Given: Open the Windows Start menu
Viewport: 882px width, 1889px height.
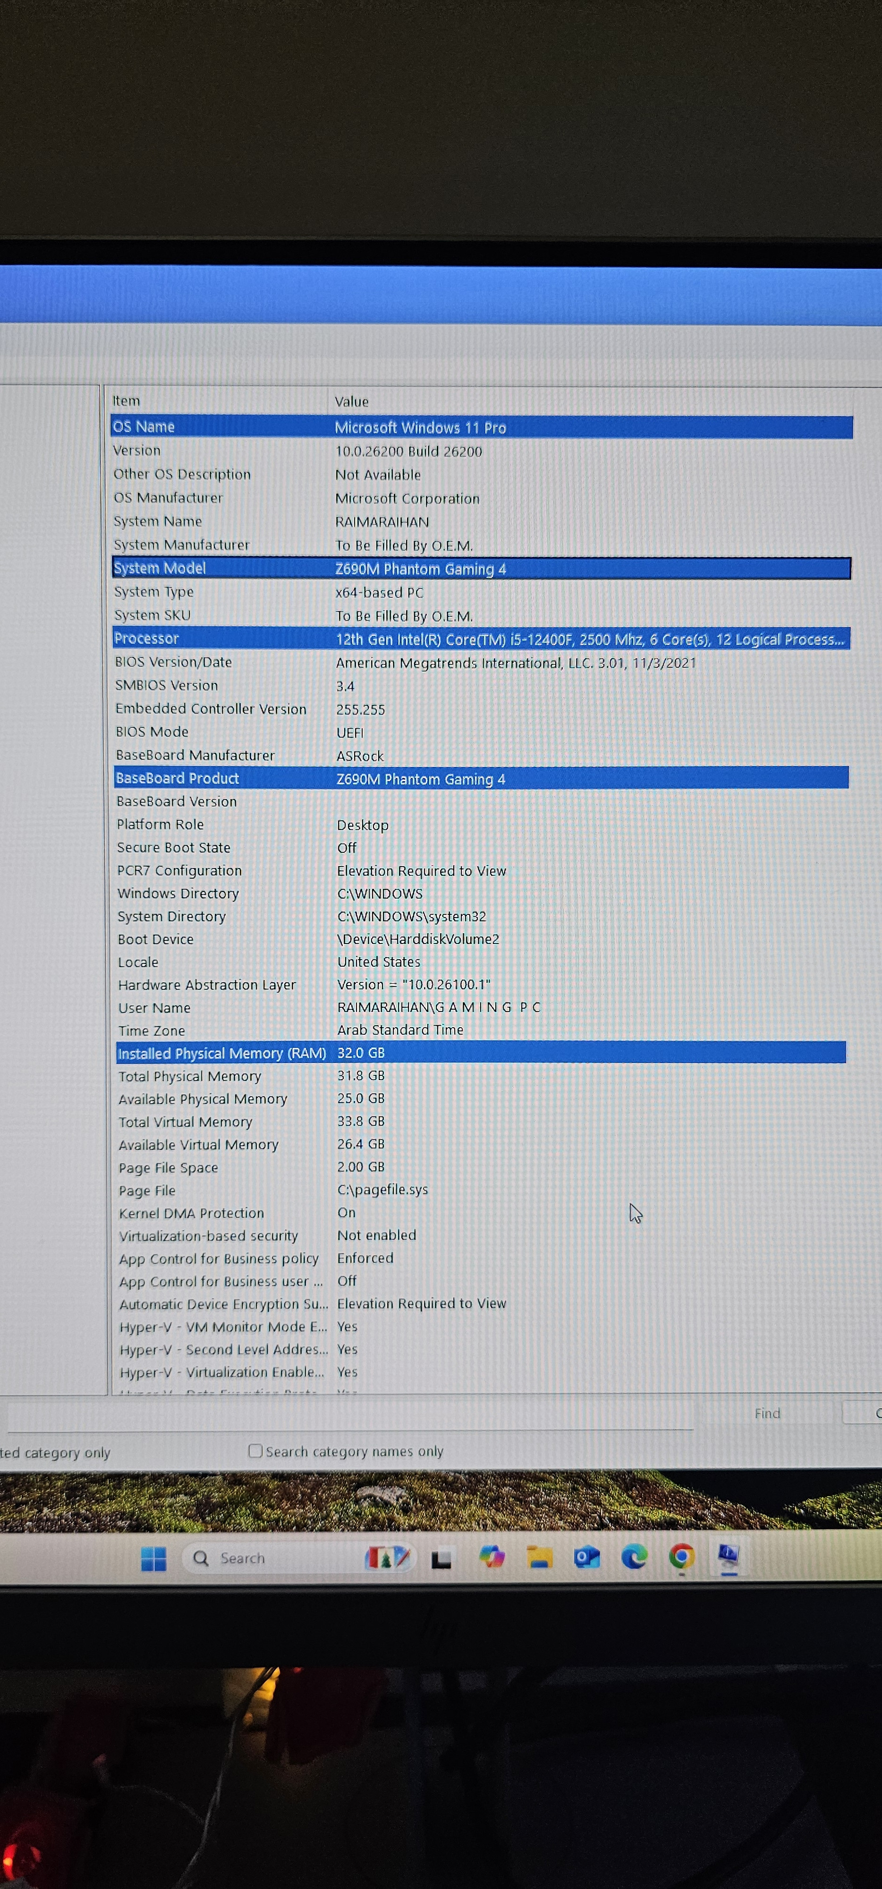Looking at the screenshot, I should [x=153, y=1558].
